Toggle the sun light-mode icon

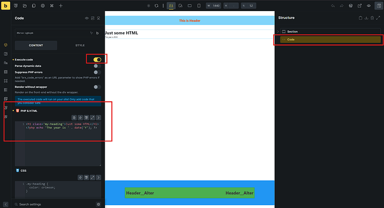[149, 6]
